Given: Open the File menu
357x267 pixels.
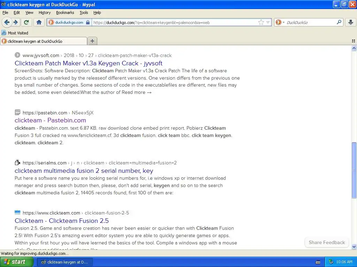Looking at the screenshot, I should 5,13.
